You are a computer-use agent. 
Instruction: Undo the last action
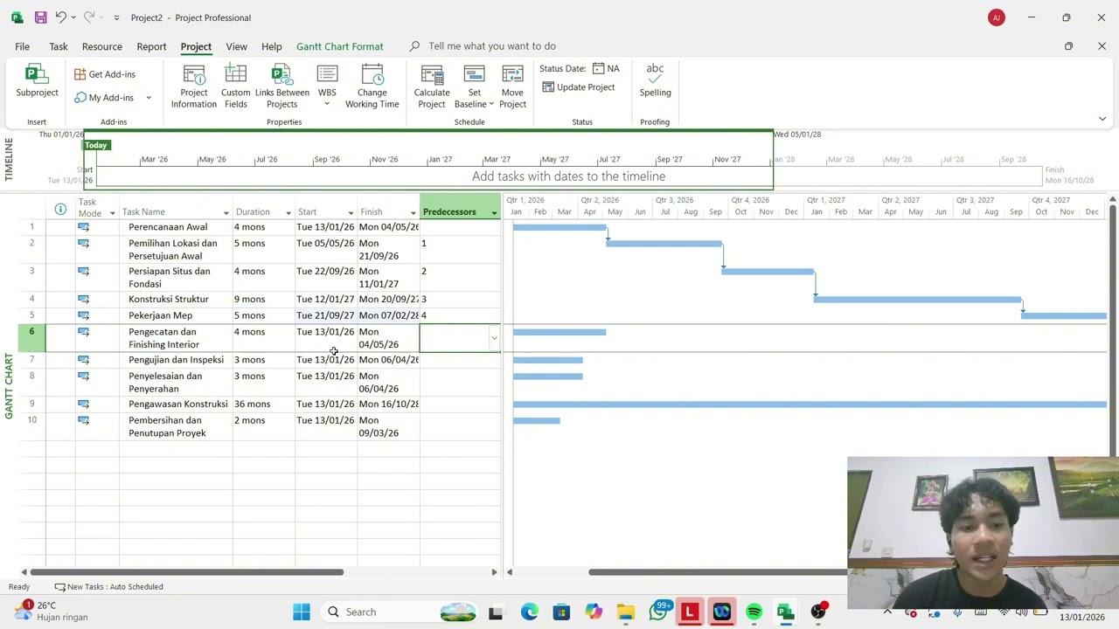pos(60,17)
